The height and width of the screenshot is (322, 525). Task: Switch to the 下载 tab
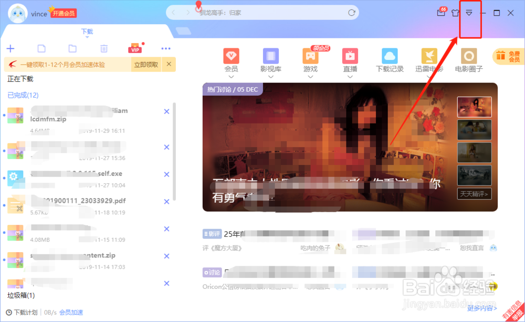pos(87,32)
